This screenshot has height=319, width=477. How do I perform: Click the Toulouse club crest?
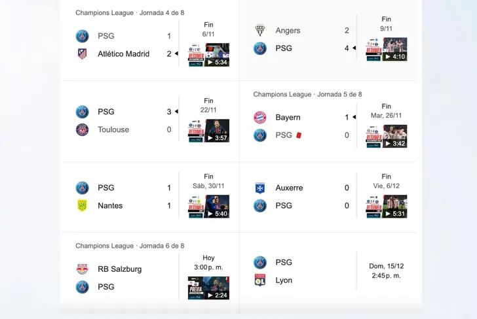[82, 129]
